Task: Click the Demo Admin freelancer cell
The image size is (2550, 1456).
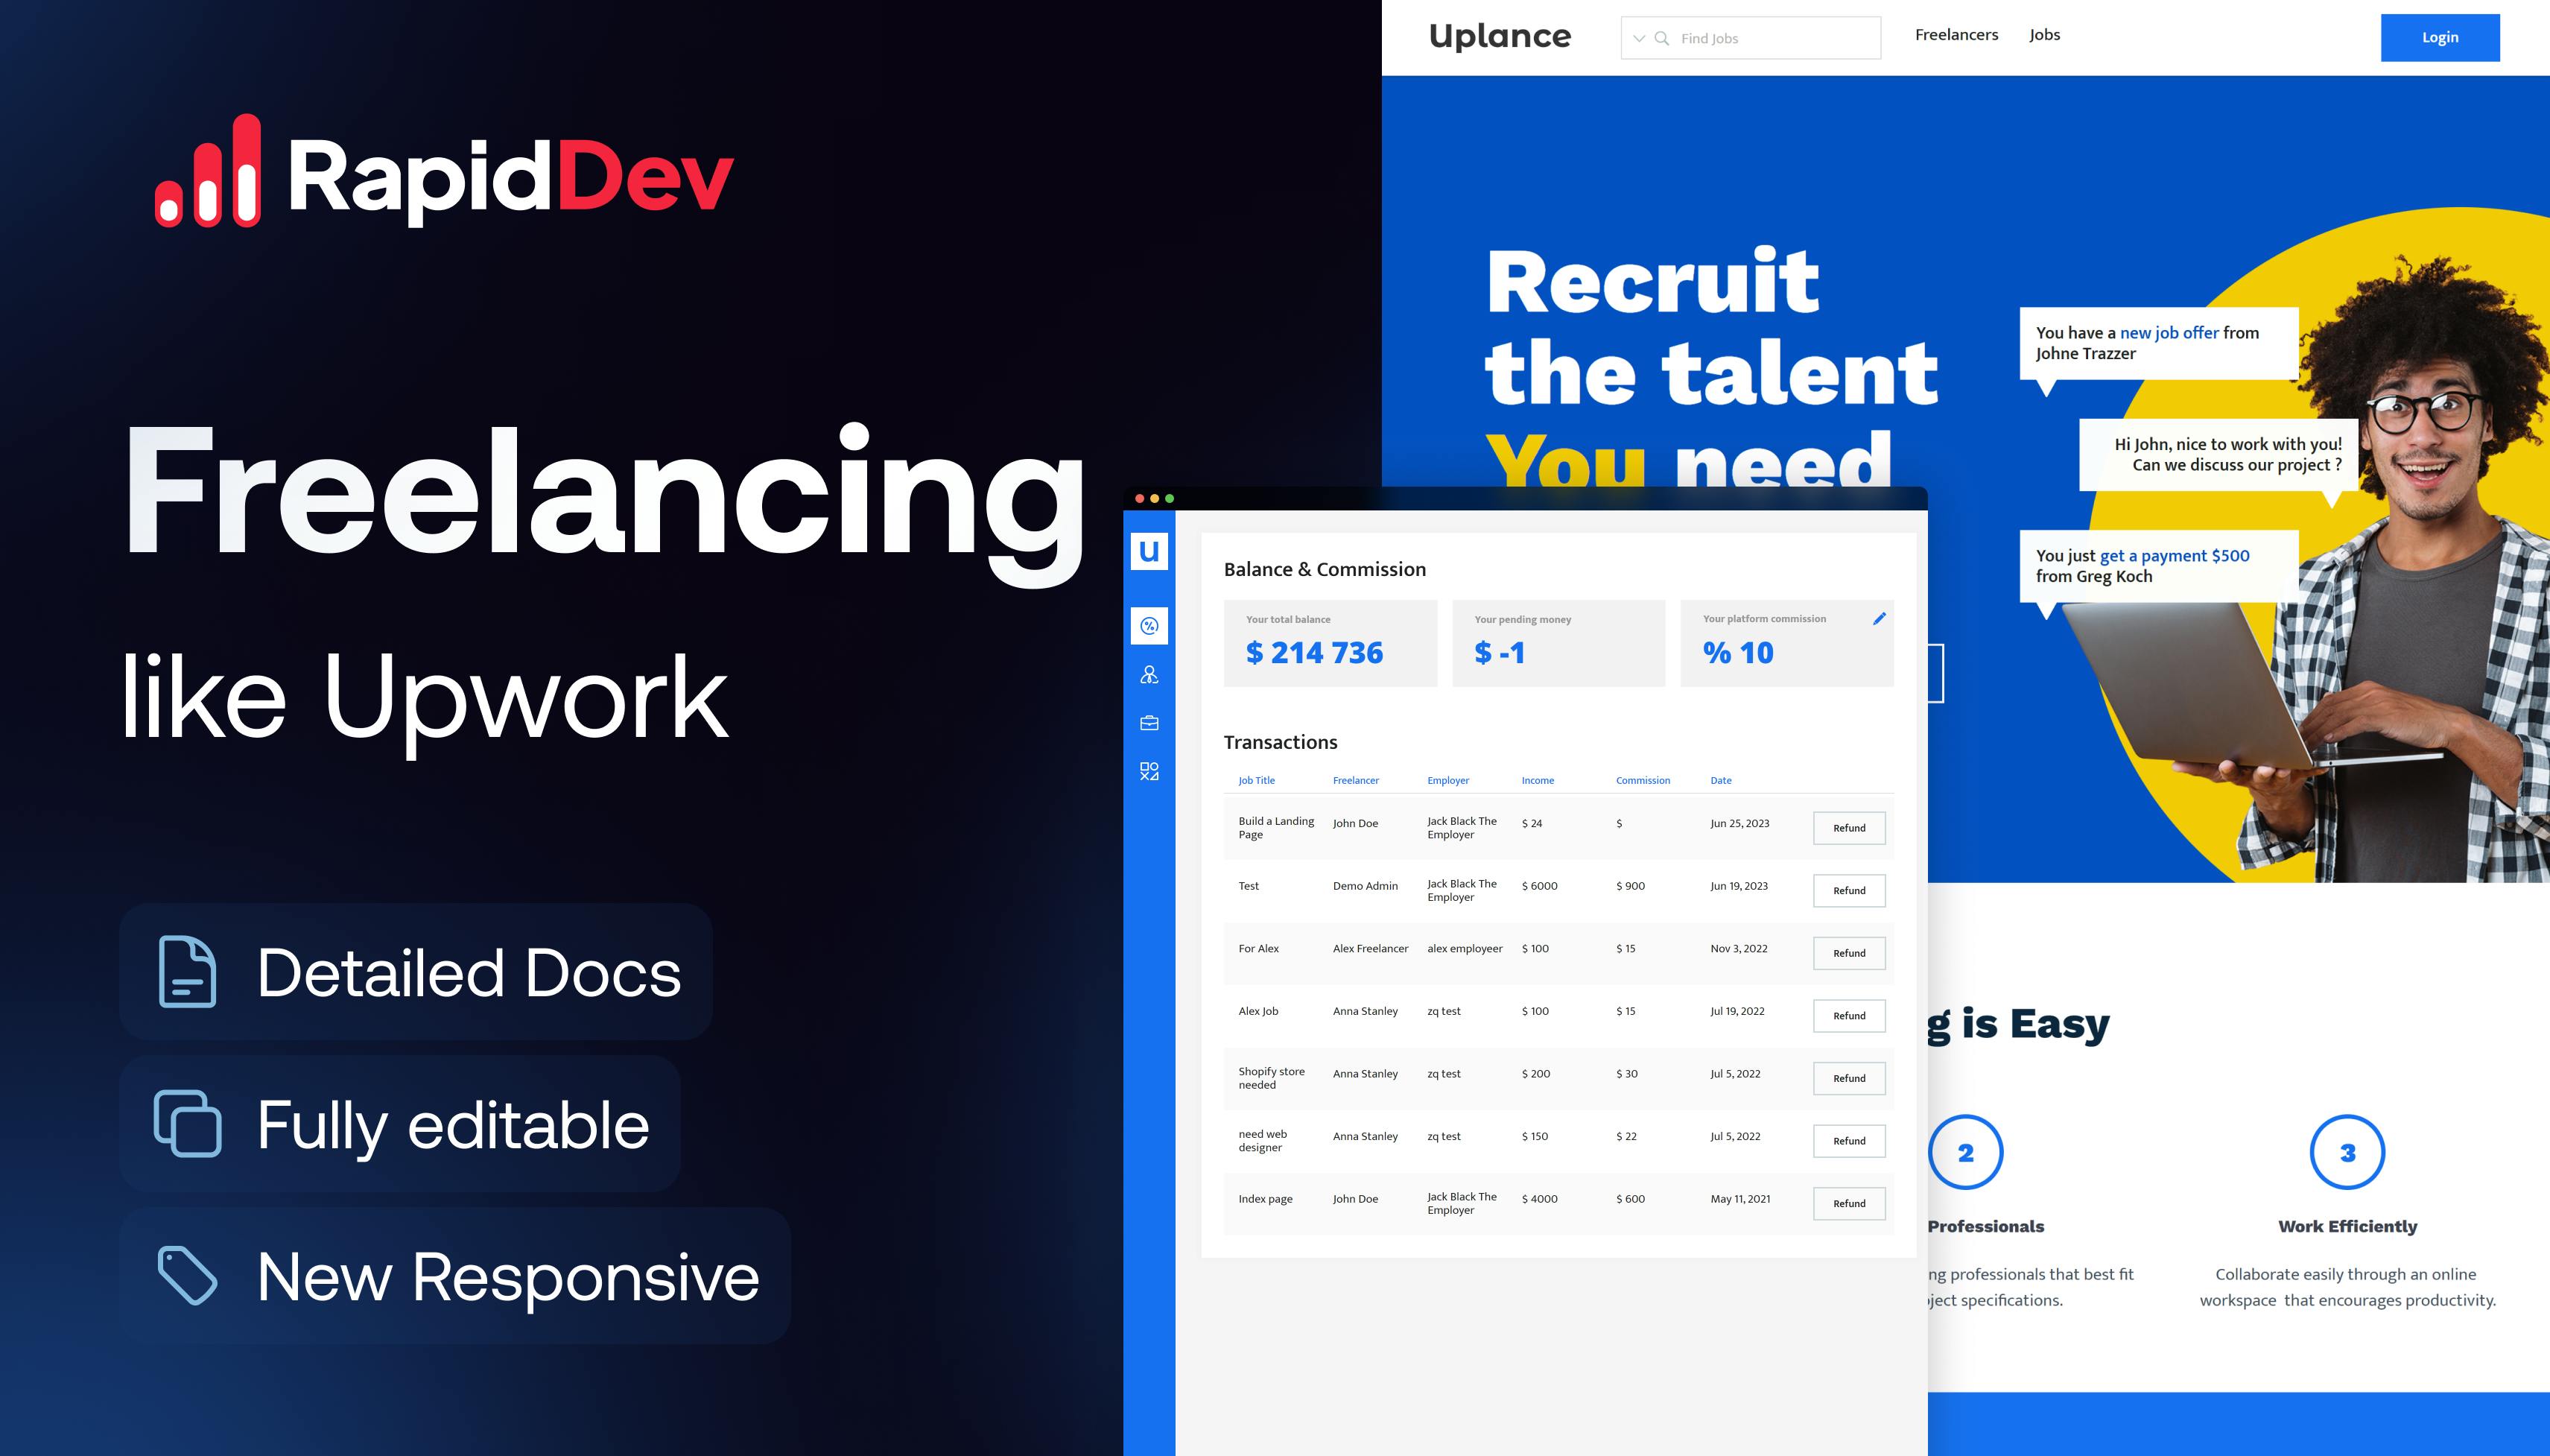Action: click(1365, 886)
